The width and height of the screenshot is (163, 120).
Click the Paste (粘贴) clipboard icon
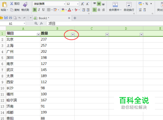[5, 5]
